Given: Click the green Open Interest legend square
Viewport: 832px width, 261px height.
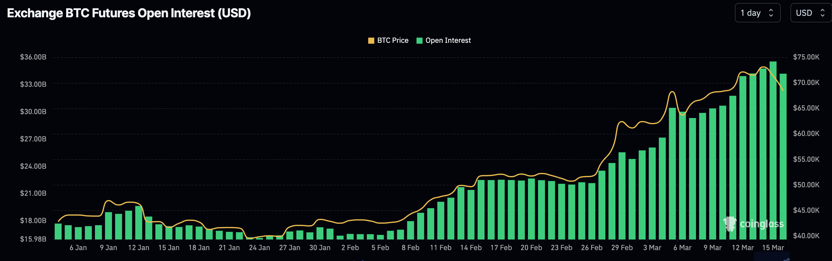Looking at the screenshot, I should click(x=419, y=41).
